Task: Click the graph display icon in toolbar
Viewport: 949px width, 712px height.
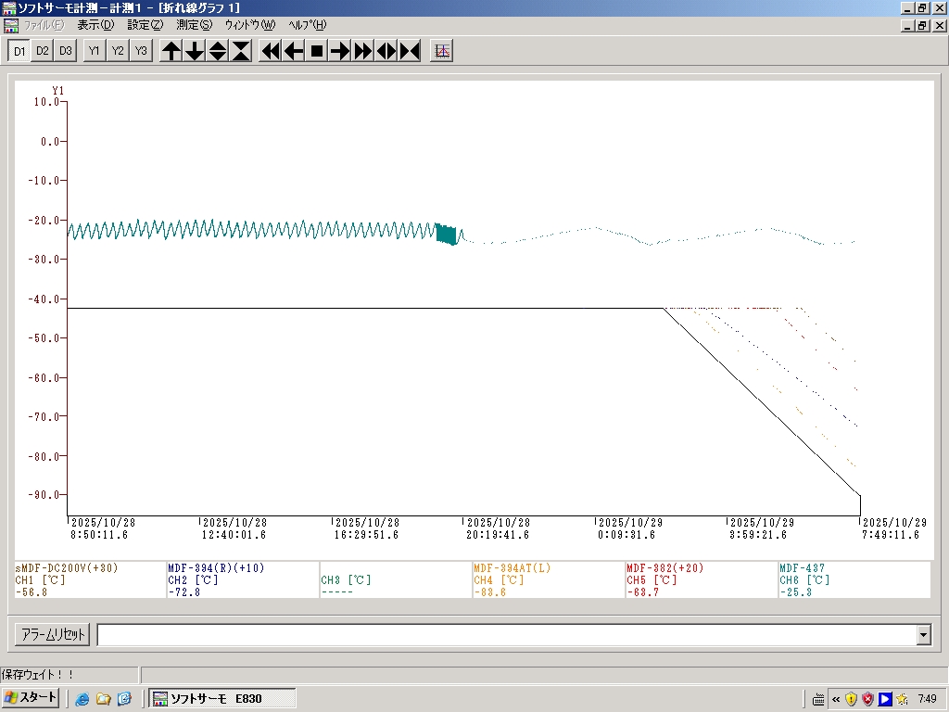Action: click(x=443, y=51)
